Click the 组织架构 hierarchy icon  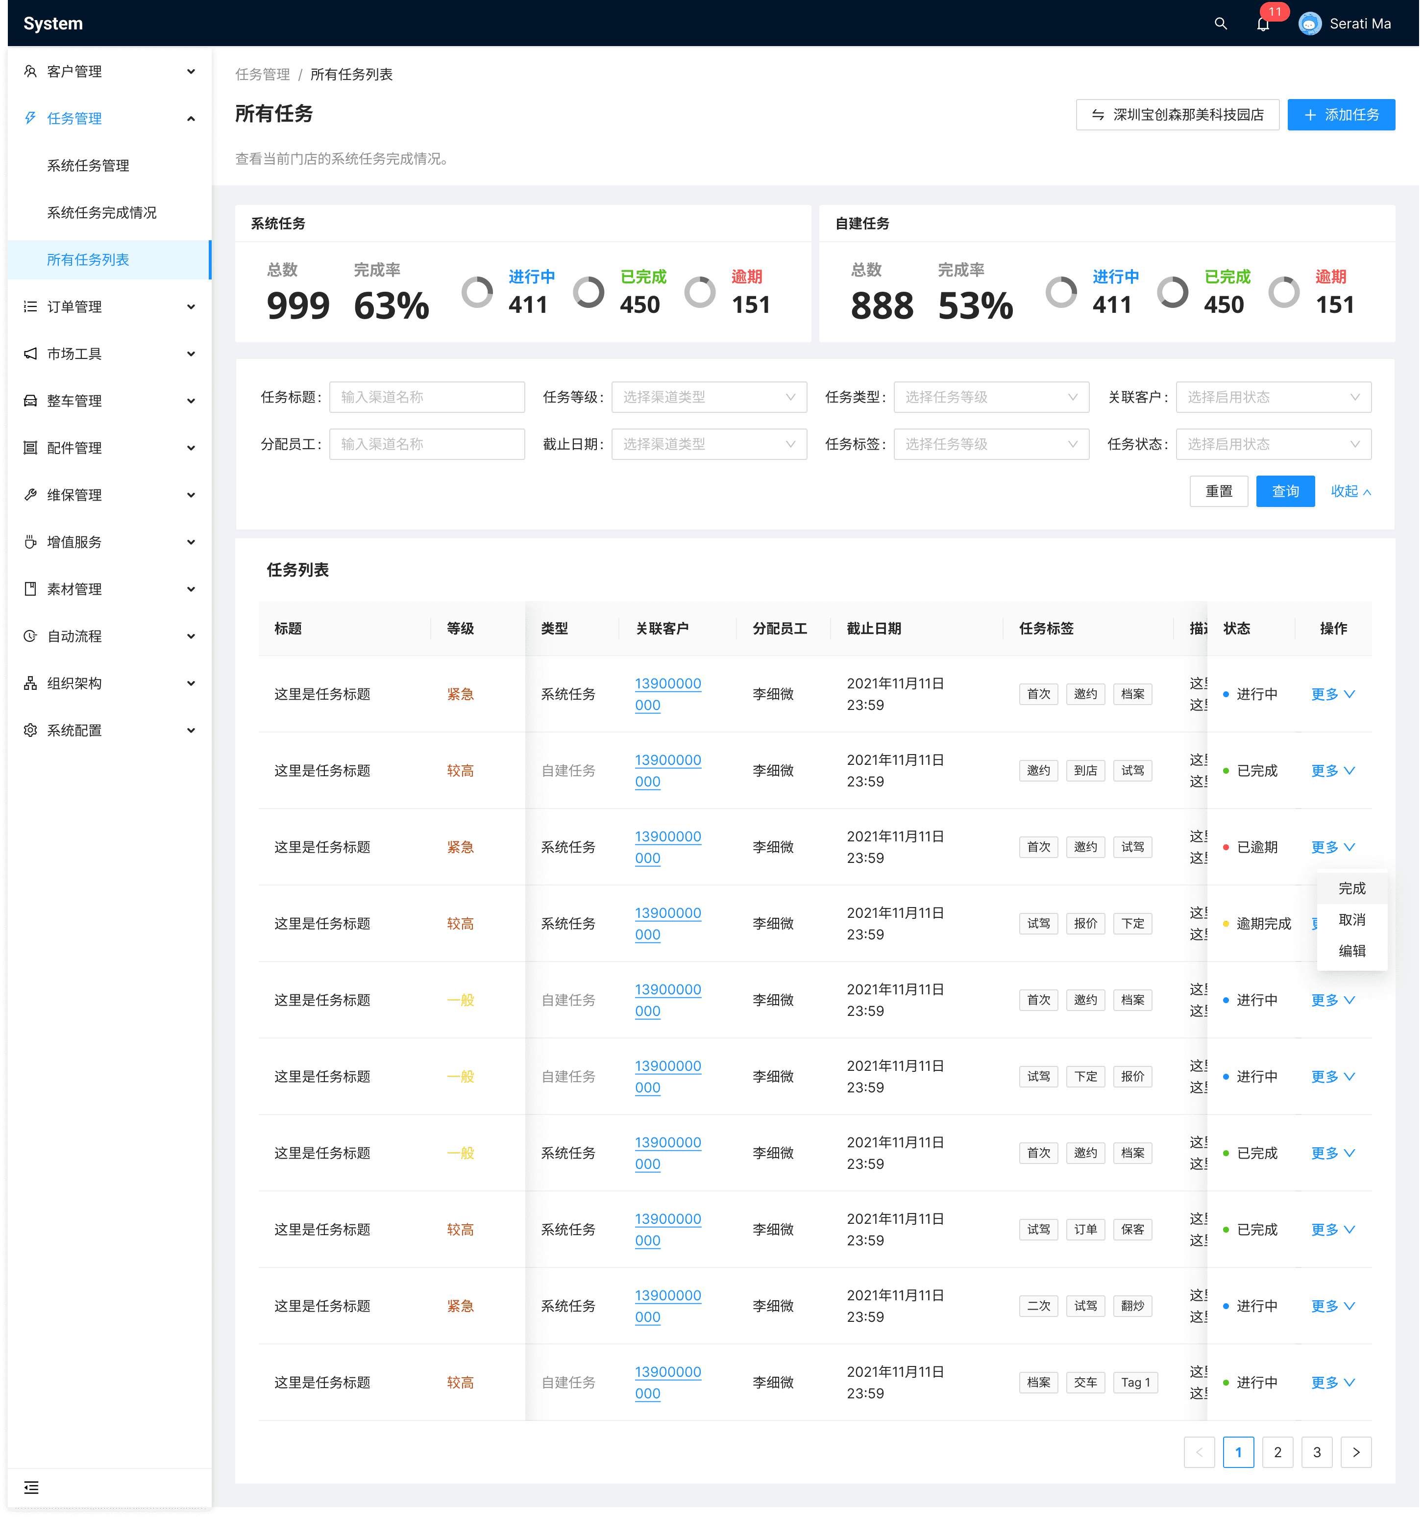click(30, 683)
